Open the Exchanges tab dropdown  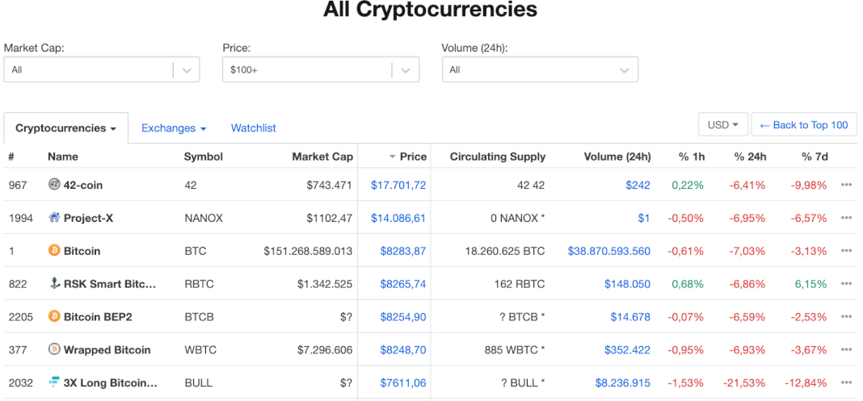point(174,128)
